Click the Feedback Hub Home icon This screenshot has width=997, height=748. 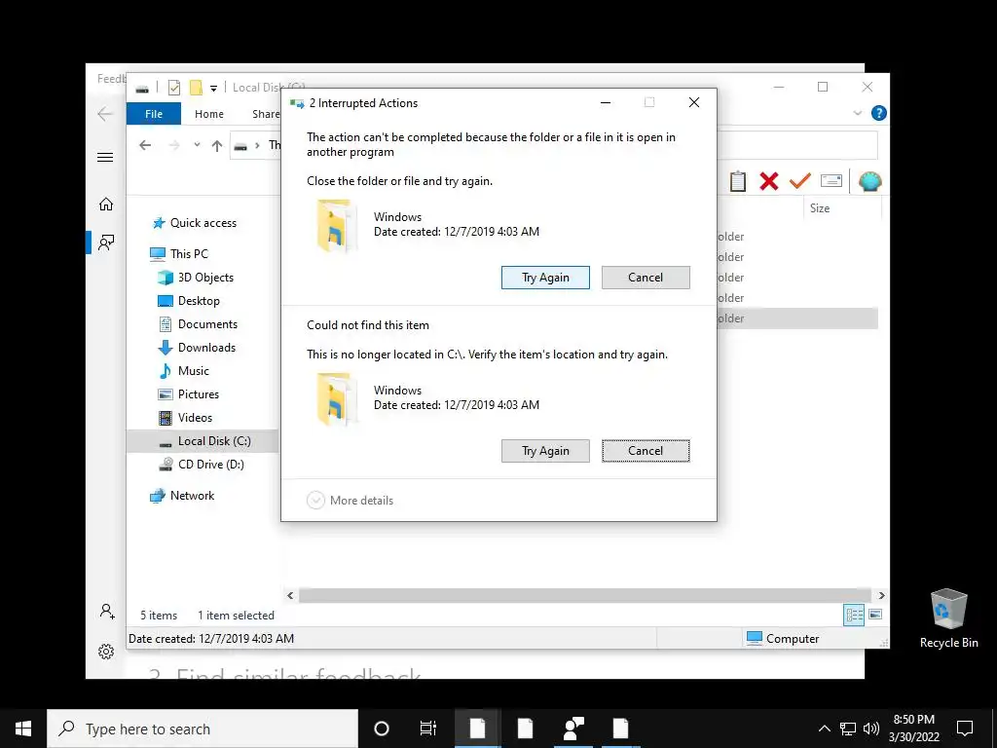click(x=105, y=205)
